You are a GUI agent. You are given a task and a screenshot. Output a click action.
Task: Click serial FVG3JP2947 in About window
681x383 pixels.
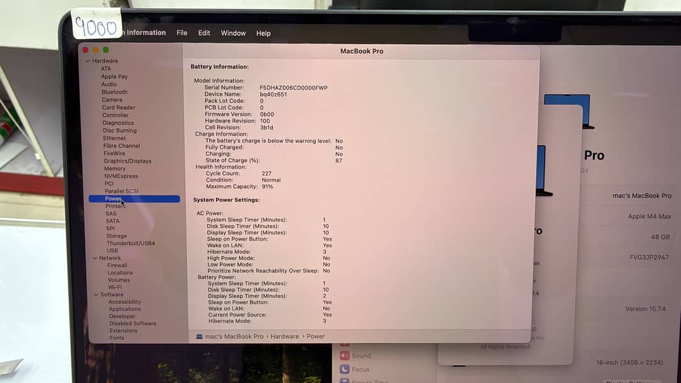pyautogui.click(x=649, y=258)
